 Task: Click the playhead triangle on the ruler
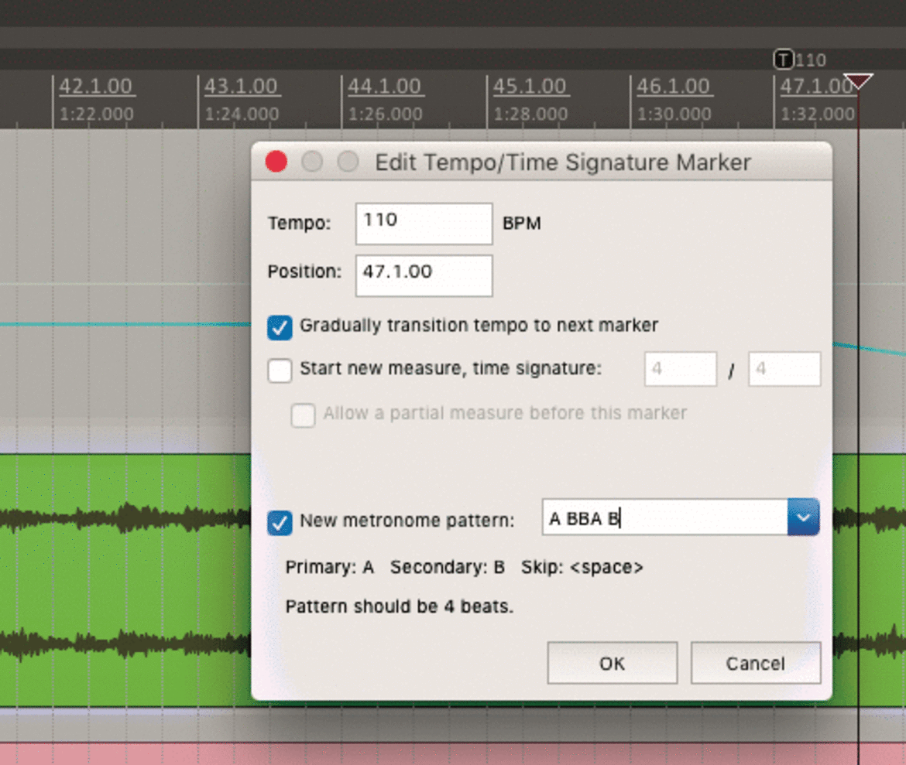[x=858, y=81]
